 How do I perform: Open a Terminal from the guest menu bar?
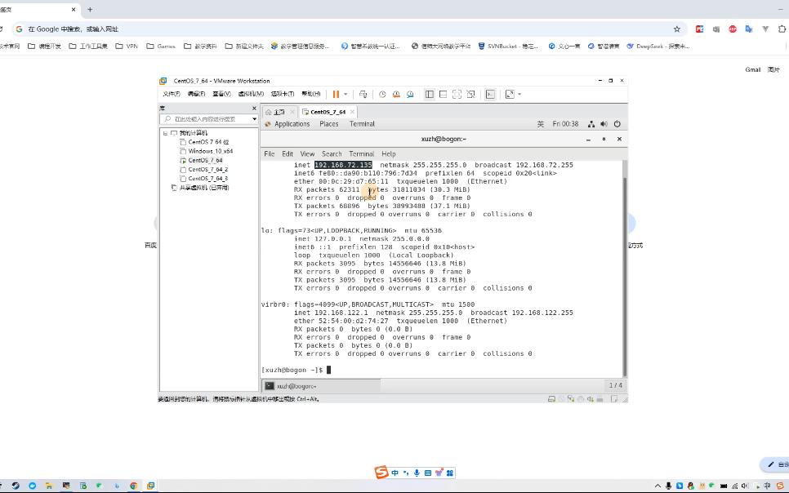point(362,123)
